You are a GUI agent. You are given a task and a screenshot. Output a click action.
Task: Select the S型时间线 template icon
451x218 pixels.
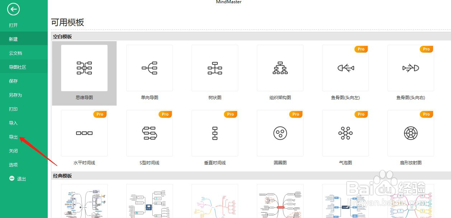(150, 133)
